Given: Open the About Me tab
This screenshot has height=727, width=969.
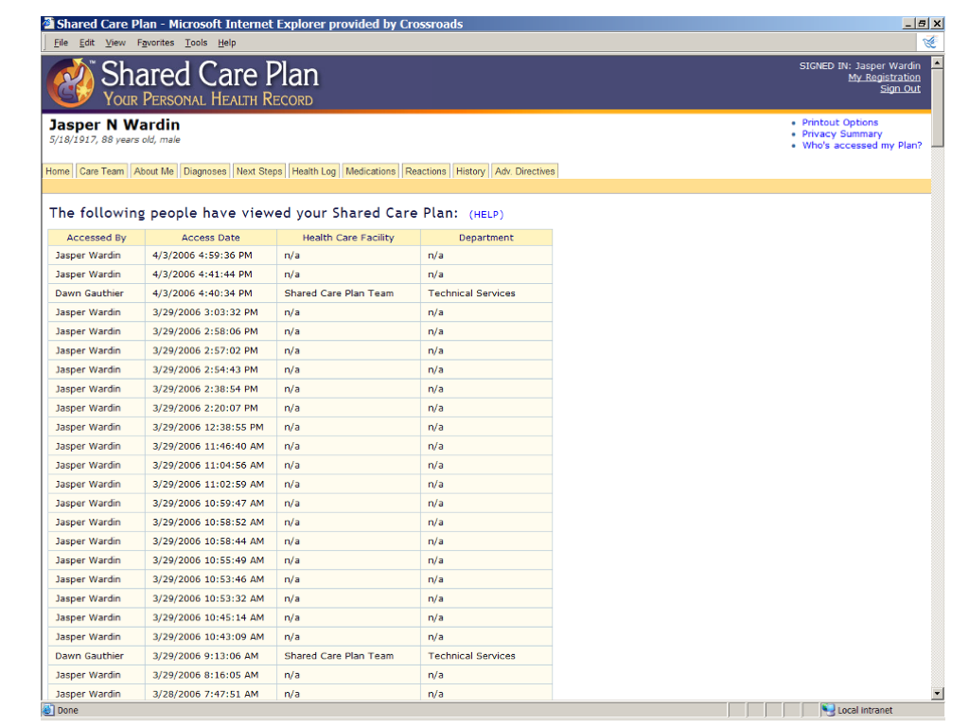Looking at the screenshot, I should pos(154,171).
